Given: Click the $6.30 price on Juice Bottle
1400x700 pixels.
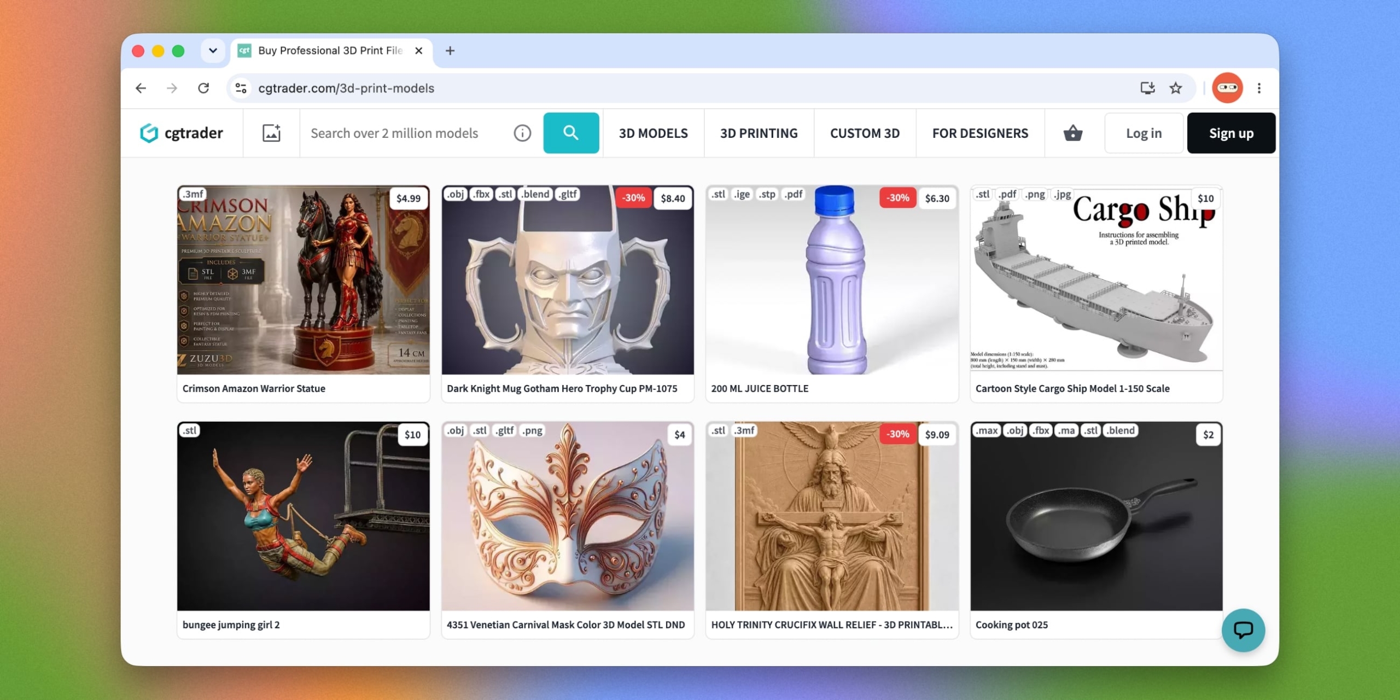Looking at the screenshot, I should pyautogui.click(x=937, y=198).
